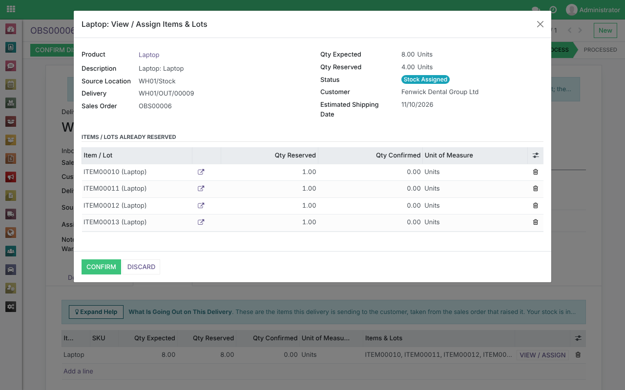Discard changes in the dialog

(141, 267)
